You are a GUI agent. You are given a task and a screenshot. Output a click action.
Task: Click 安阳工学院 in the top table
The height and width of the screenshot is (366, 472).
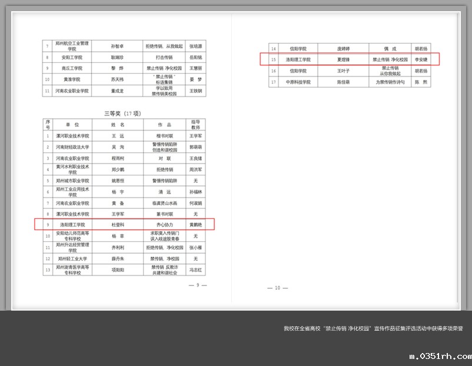[72, 58]
